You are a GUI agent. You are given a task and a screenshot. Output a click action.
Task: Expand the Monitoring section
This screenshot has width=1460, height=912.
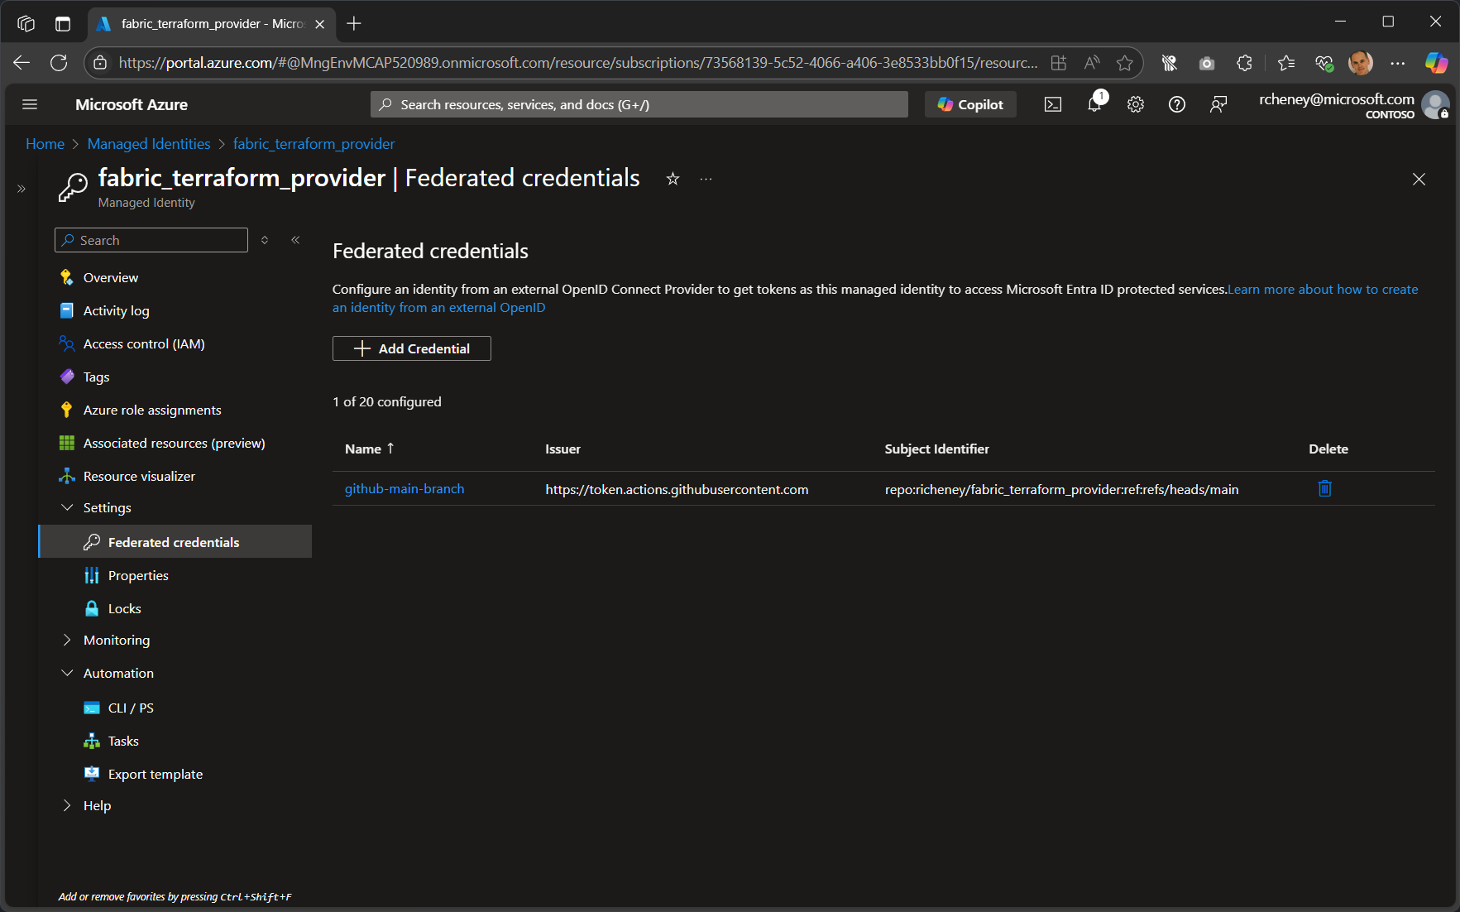coord(67,640)
